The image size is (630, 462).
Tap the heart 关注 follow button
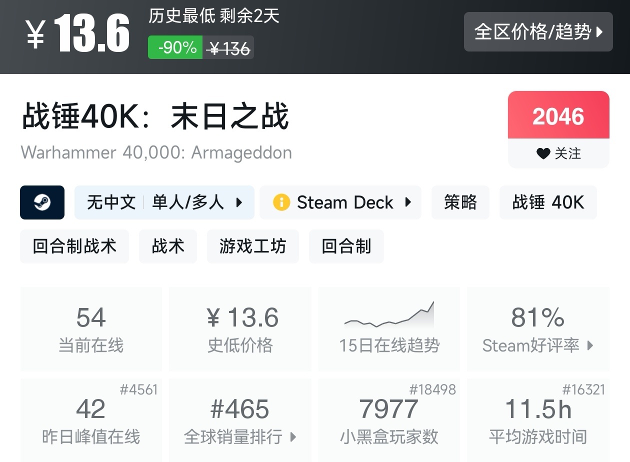(558, 153)
